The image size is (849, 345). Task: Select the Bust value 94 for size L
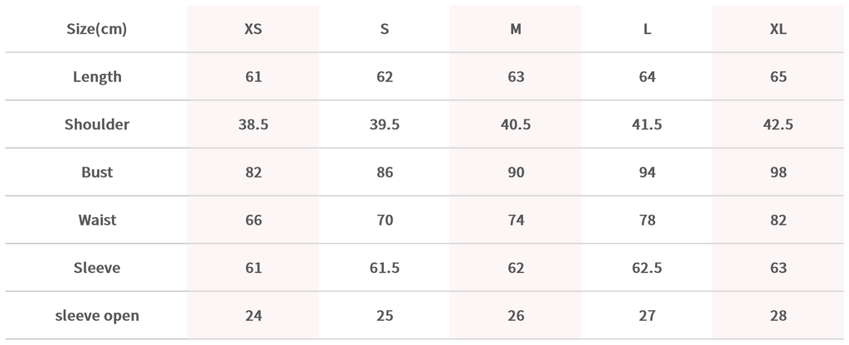tap(648, 172)
